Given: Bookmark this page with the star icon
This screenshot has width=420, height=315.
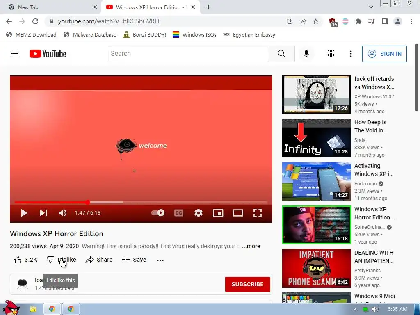Looking at the screenshot, I should pos(316,21).
